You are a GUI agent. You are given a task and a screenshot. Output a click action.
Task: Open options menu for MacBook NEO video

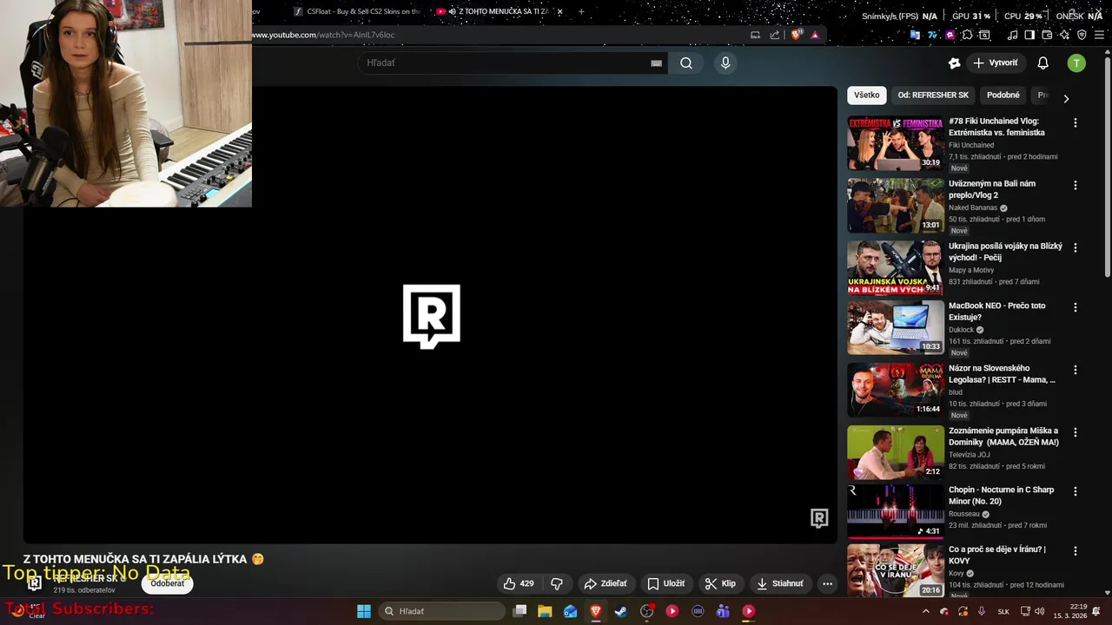tap(1076, 307)
